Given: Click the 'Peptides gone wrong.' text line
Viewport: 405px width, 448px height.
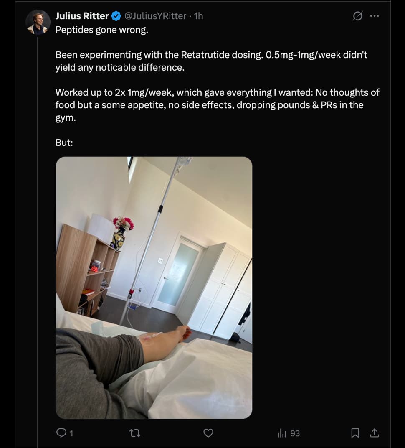Looking at the screenshot, I should point(102,30).
